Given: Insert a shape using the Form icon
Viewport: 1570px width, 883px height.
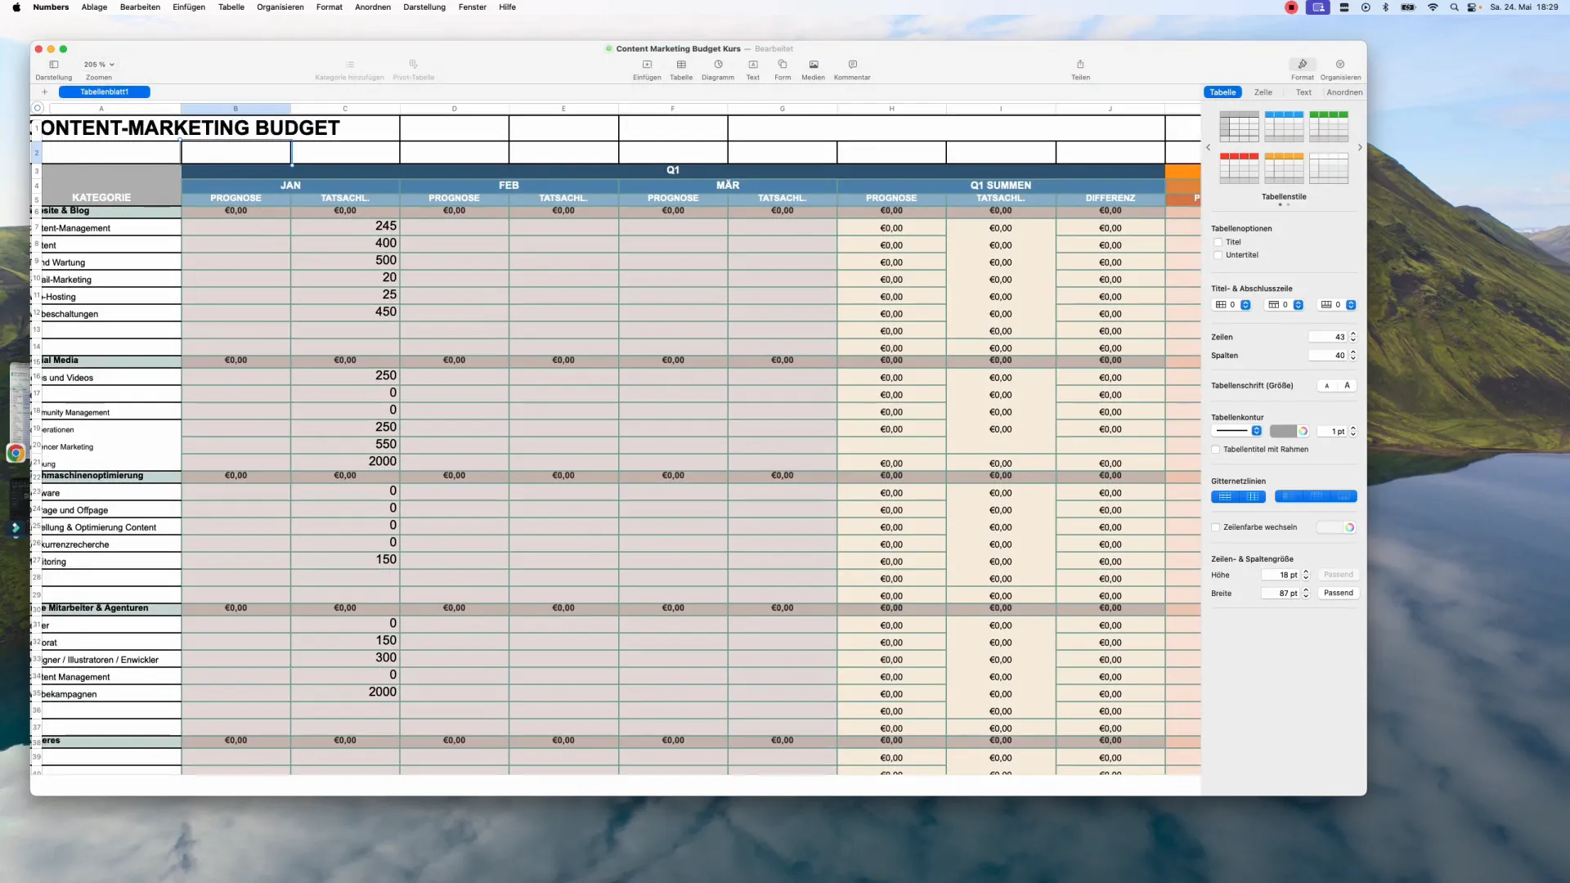Looking at the screenshot, I should [783, 65].
